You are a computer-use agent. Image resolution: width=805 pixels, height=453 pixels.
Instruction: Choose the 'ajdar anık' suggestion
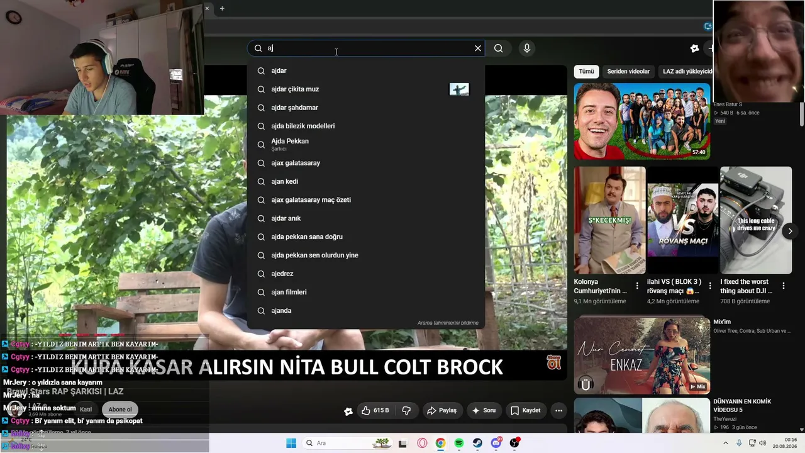pyautogui.click(x=365, y=218)
